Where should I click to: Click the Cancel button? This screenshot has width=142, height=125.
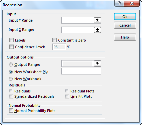tap(125, 25)
